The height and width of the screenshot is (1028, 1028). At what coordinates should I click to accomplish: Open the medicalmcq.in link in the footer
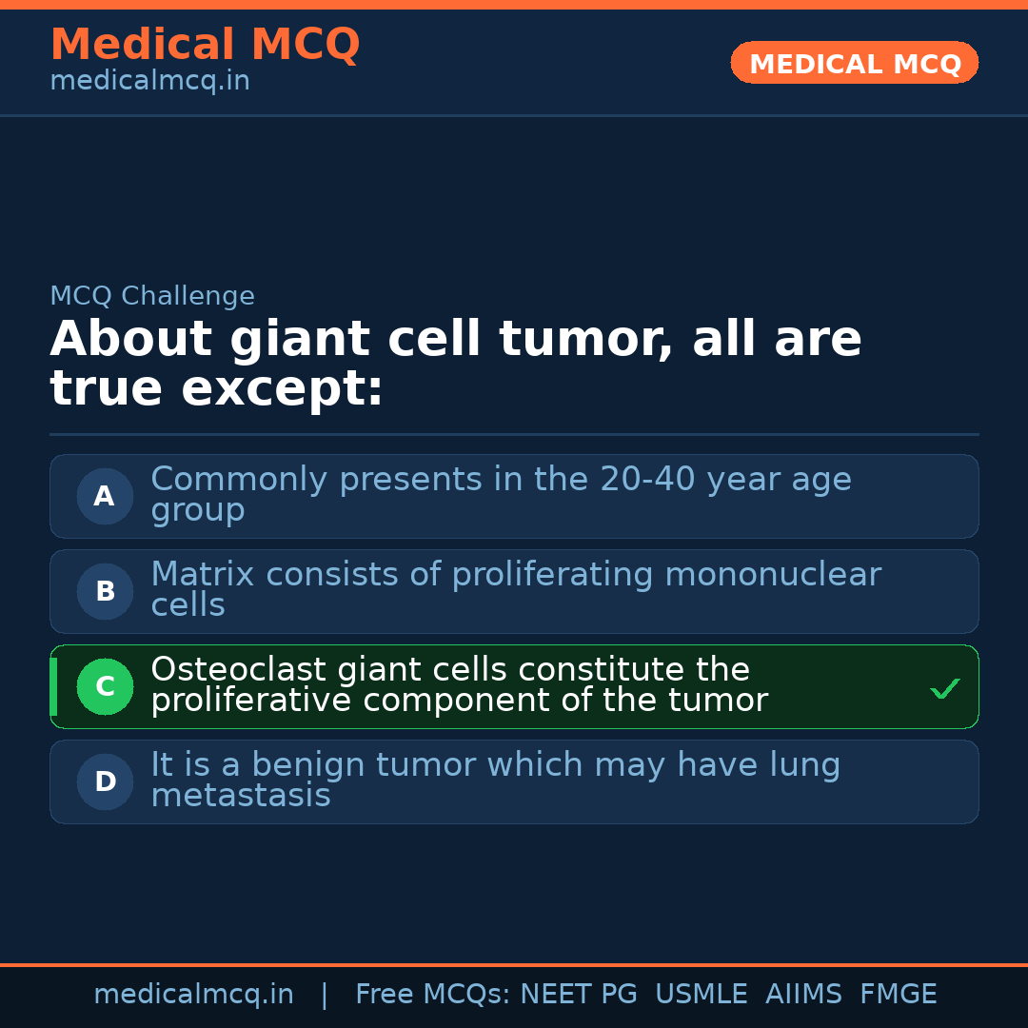point(193,995)
